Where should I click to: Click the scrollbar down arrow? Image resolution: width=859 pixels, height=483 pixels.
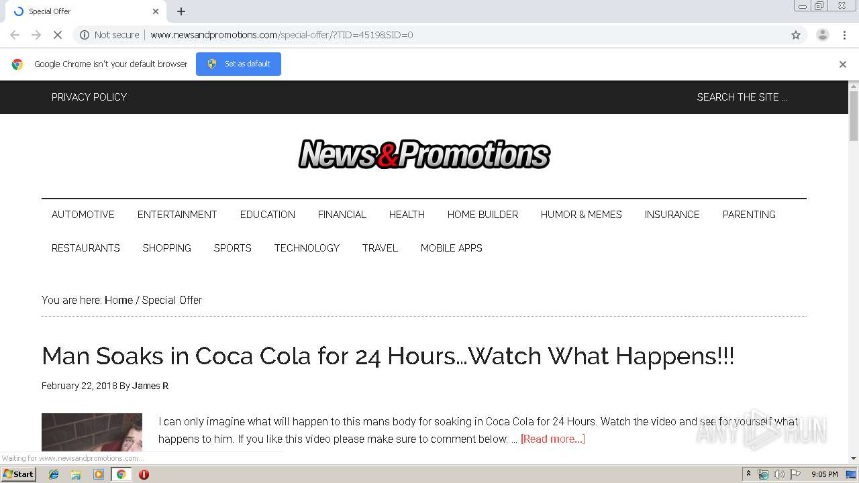pyautogui.click(x=854, y=458)
